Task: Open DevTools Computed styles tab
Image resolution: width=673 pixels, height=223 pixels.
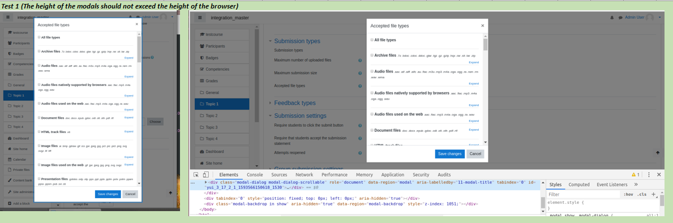Action: click(579, 185)
